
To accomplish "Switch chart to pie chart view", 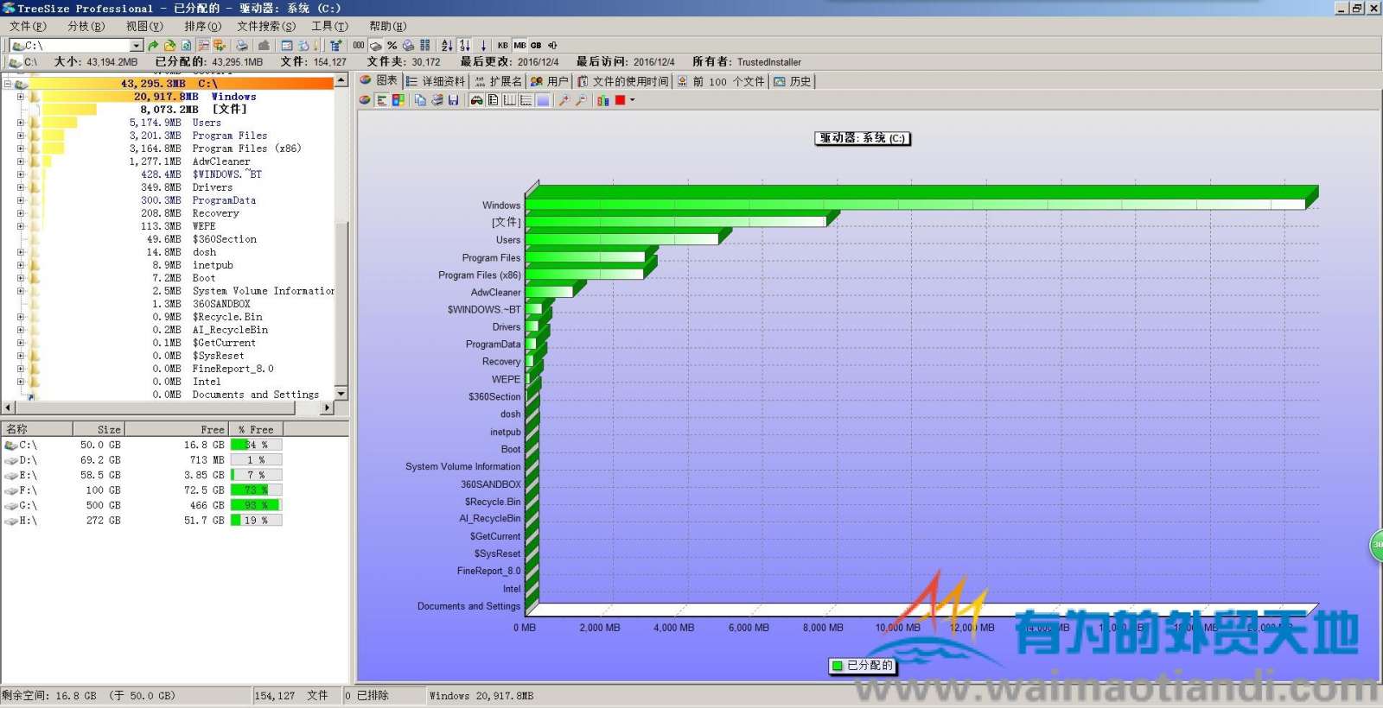I will tap(366, 100).
